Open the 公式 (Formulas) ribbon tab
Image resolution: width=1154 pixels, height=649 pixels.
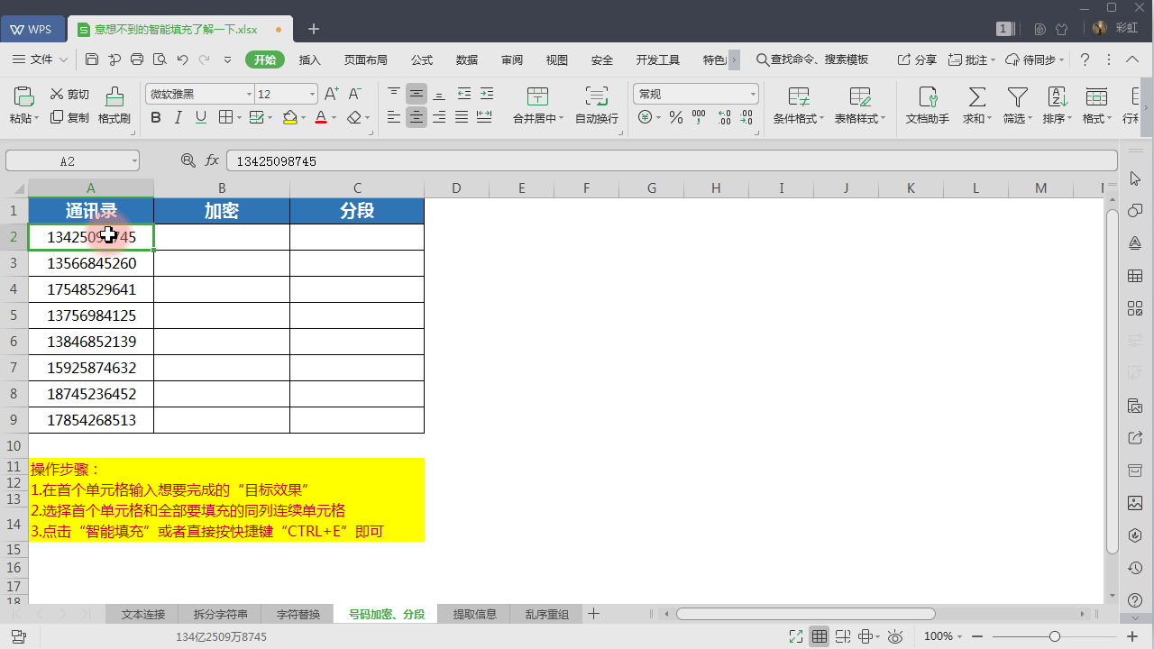click(422, 59)
